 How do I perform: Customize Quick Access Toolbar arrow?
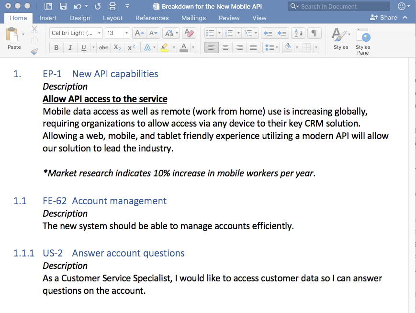[127, 6]
